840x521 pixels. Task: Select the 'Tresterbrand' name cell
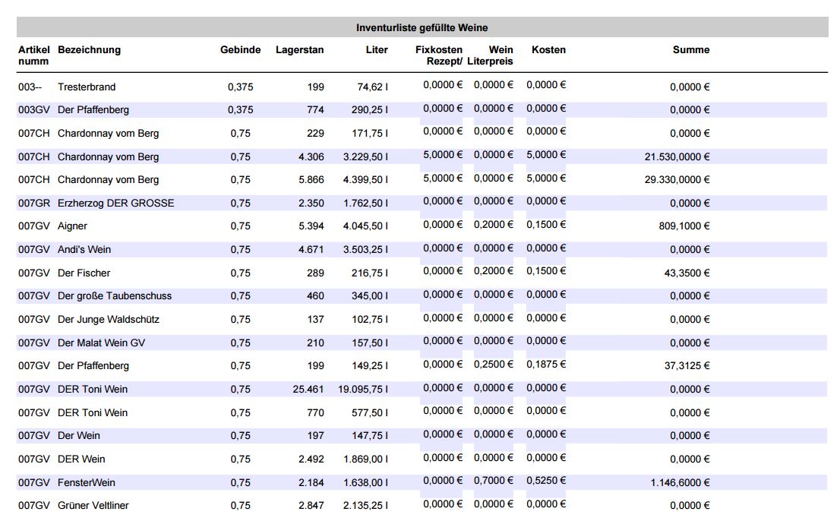87,87
